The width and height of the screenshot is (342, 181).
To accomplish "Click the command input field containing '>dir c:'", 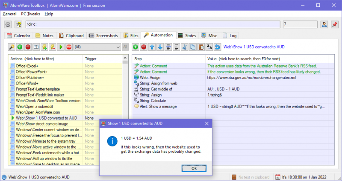I will pos(153,24).
